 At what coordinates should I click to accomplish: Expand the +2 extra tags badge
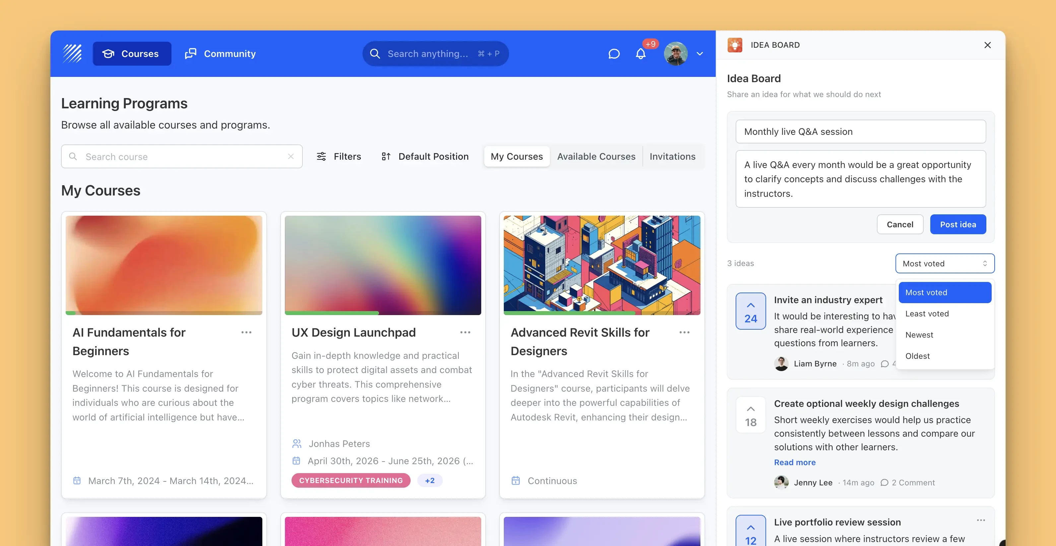(429, 480)
